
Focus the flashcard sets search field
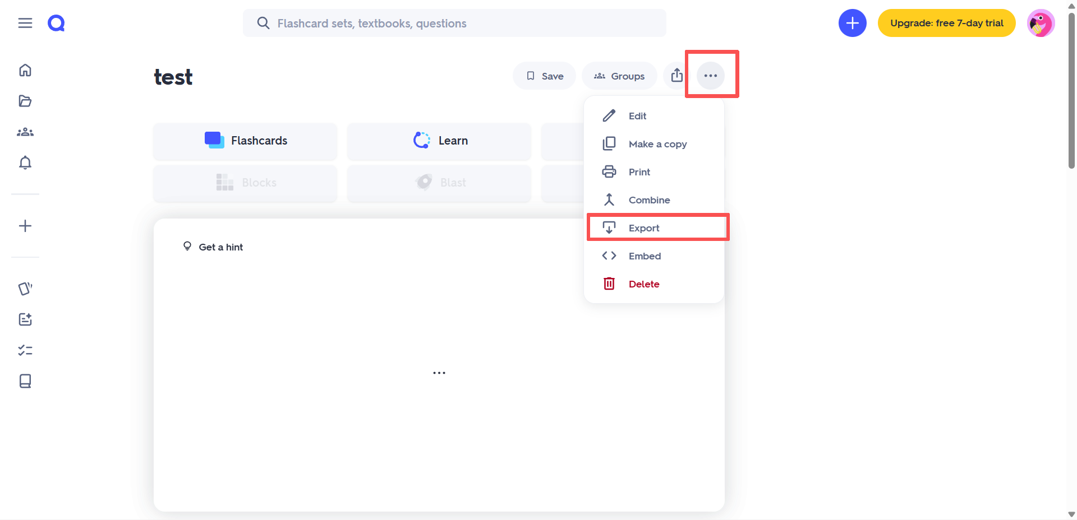point(454,23)
